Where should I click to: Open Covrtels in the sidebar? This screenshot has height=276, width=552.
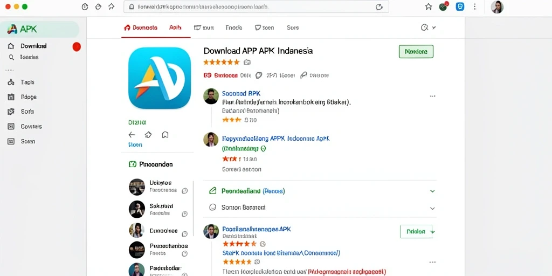click(31, 126)
